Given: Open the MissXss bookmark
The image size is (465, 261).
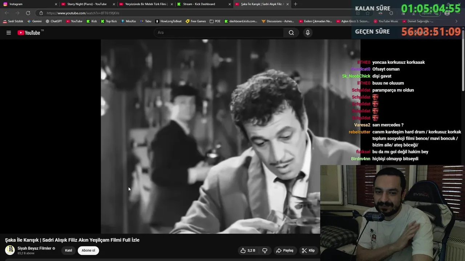Looking at the screenshot, I should click(128, 21).
